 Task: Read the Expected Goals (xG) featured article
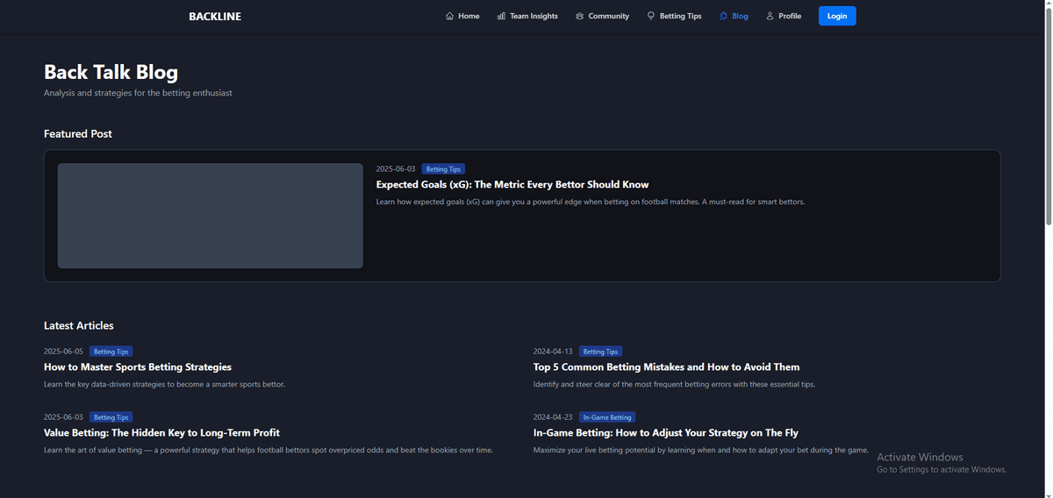512,185
